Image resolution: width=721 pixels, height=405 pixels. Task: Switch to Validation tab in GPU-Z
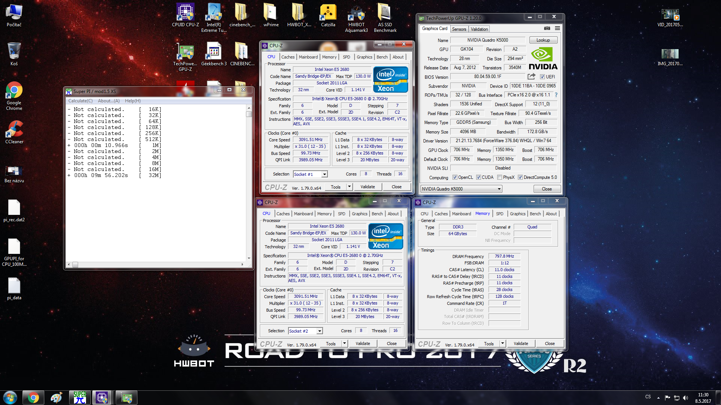[x=479, y=29]
